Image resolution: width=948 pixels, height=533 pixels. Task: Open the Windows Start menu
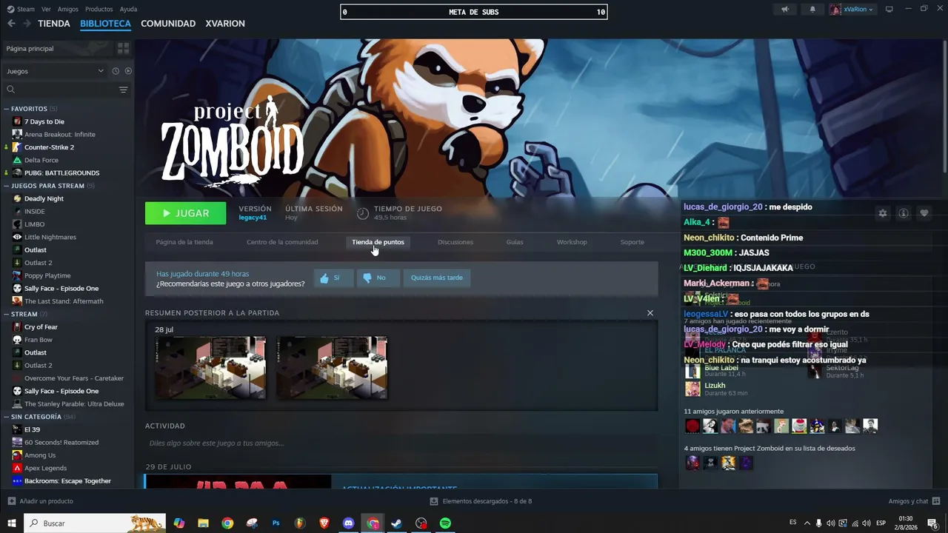coord(12,523)
